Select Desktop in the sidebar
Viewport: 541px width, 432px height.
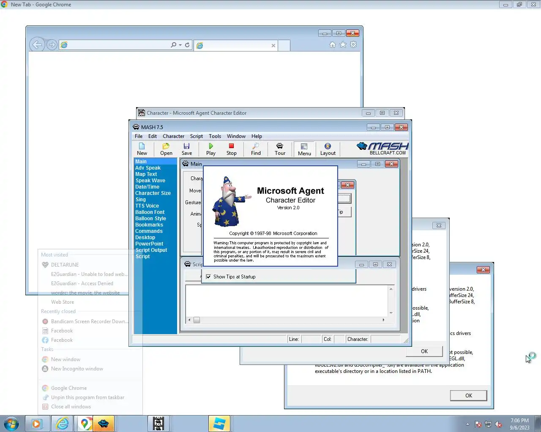coord(145,238)
